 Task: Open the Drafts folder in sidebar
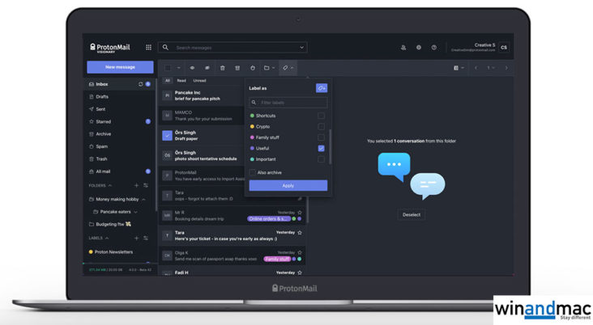102,96
